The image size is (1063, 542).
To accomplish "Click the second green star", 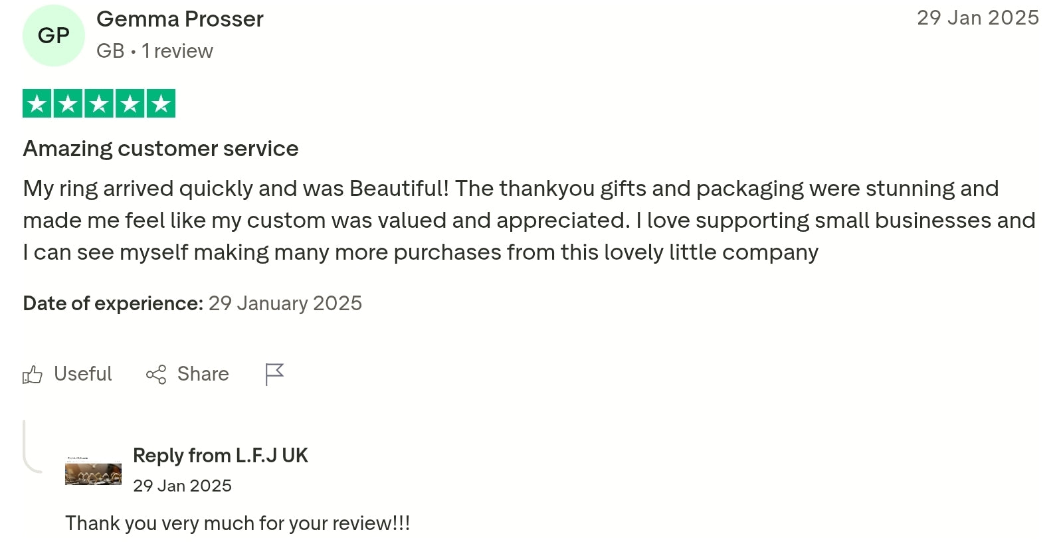I will [68, 104].
